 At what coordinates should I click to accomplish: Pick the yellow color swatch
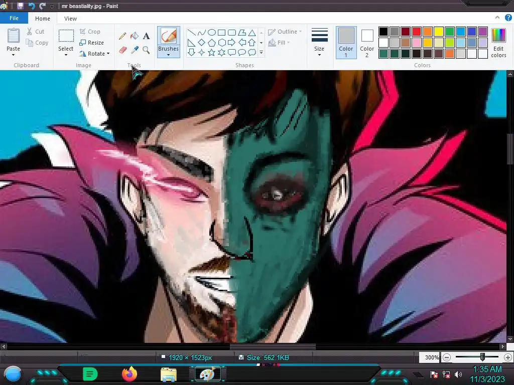pyautogui.click(x=439, y=32)
